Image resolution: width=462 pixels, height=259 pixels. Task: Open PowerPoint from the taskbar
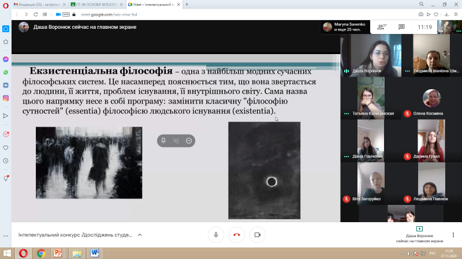(x=58, y=253)
